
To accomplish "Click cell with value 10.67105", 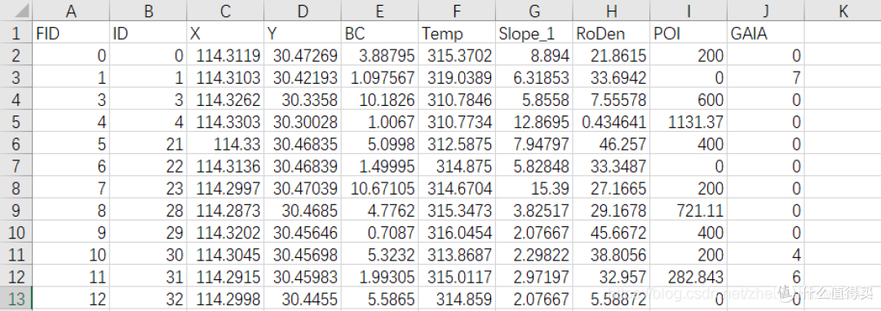I will point(380,188).
